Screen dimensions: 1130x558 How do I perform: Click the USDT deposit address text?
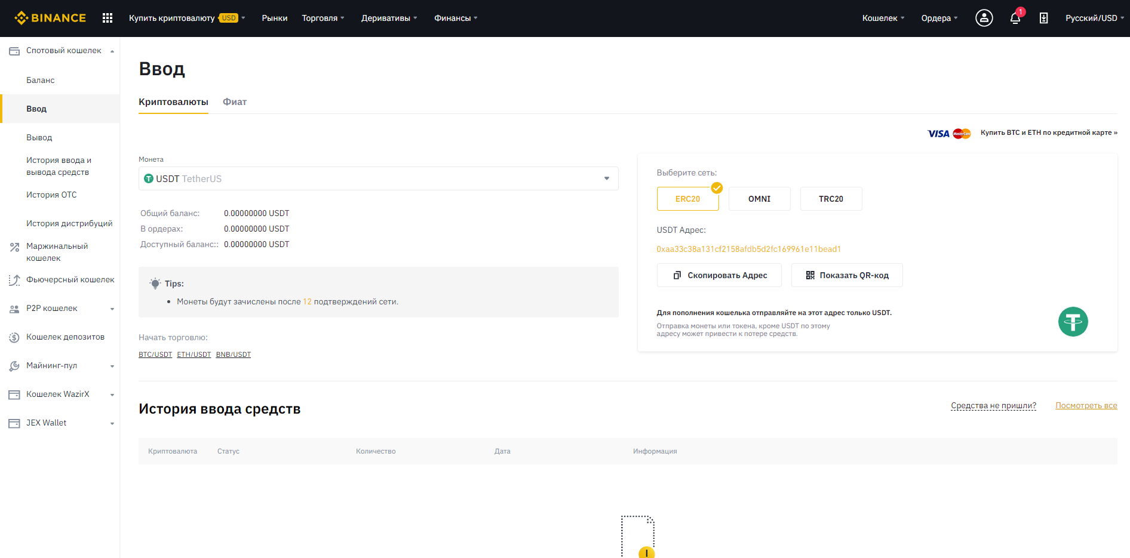[x=748, y=249]
